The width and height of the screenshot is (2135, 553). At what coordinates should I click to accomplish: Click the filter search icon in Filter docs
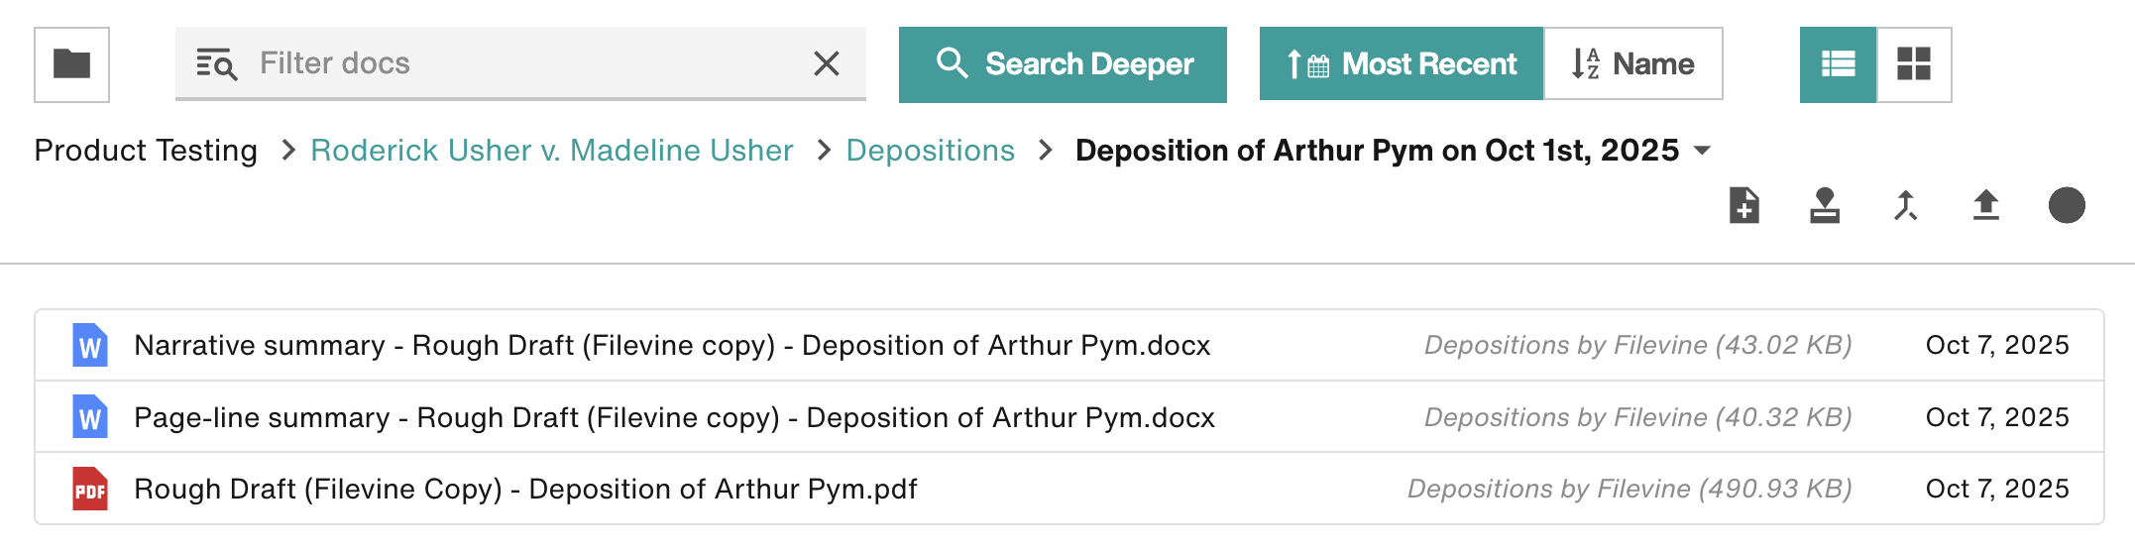point(216,64)
